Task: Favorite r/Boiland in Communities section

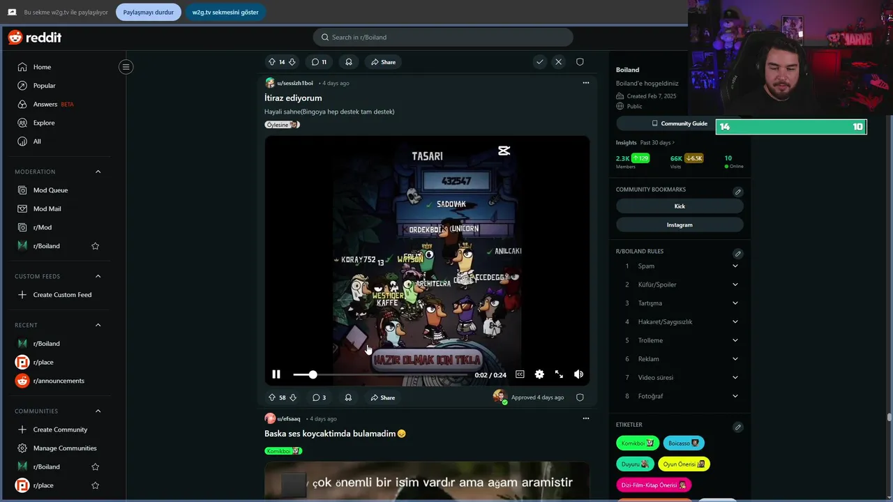Action: click(96, 467)
